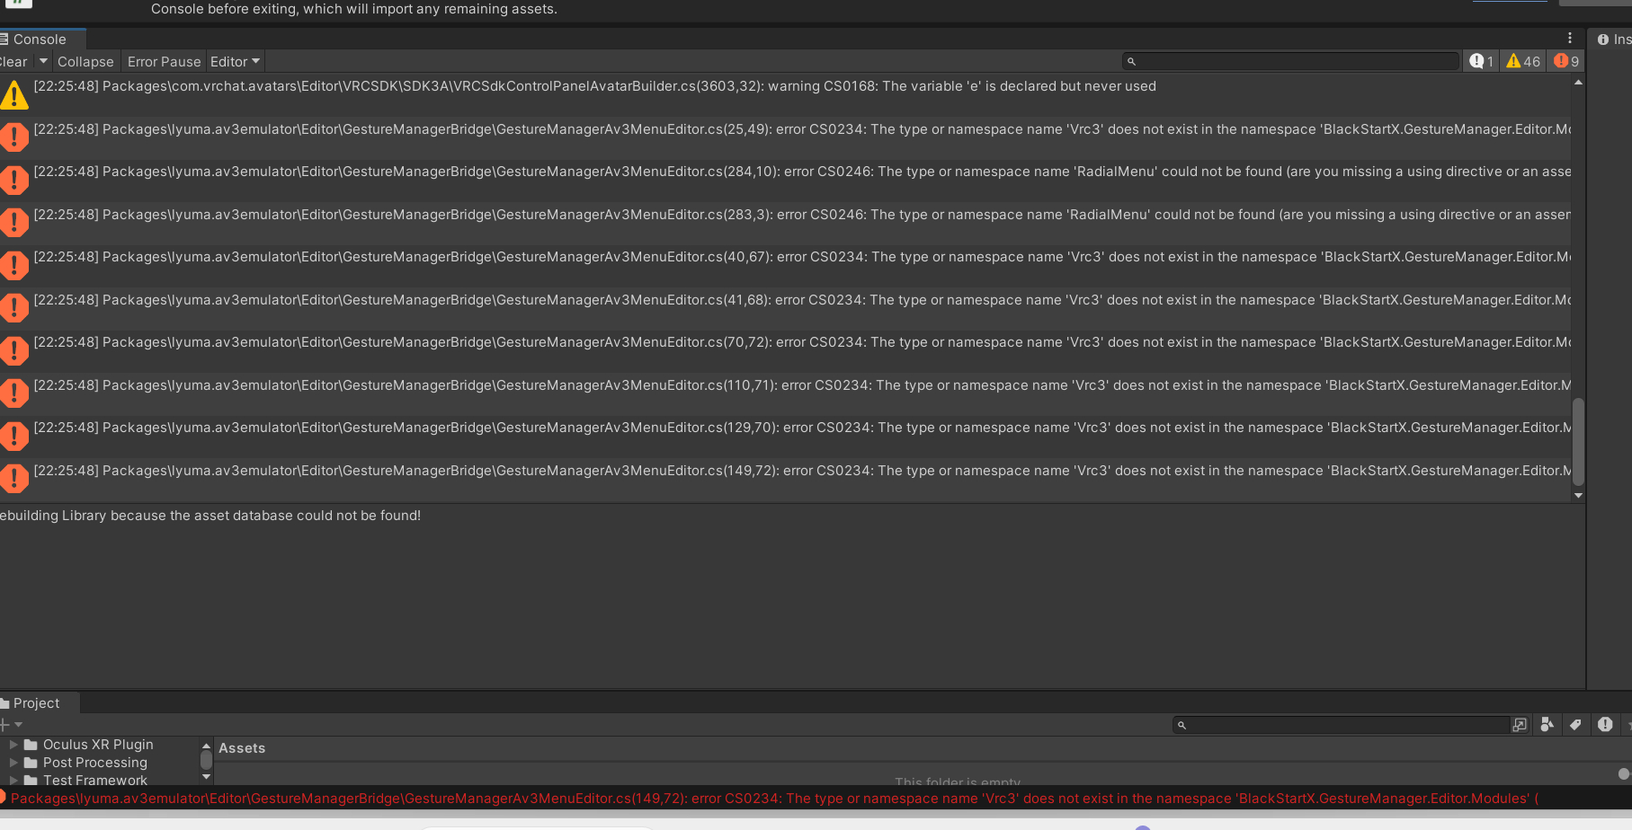Open the Project search in Unity Search
The height and width of the screenshot is (830, 1632).
pyautogui.click(x=1520, y=725)
